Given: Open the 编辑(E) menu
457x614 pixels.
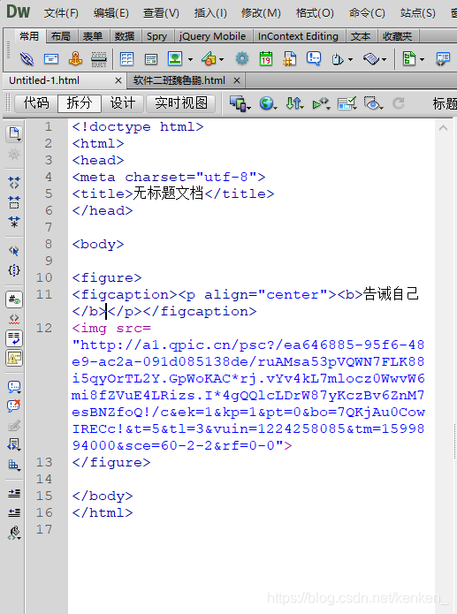Looking at the screenshot, I should coord(110,13).
